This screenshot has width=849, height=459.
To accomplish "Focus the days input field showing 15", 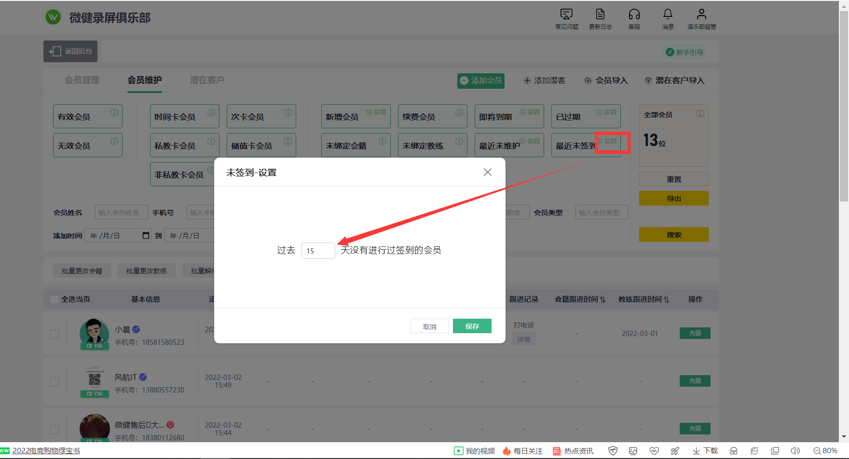I will pos(318,251).
